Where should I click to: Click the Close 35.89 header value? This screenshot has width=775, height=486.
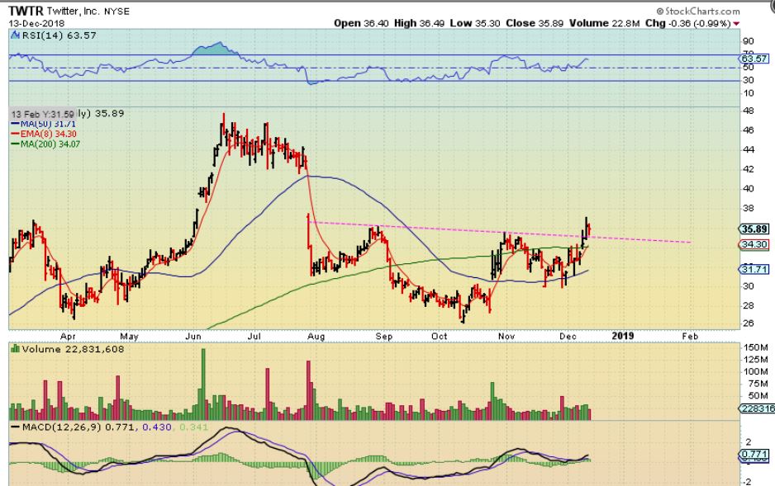(x=535, y=23)
